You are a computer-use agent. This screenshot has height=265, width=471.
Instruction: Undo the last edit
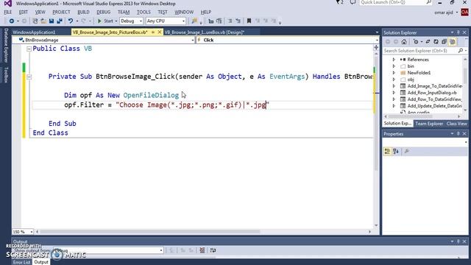(x=71, y=21)
